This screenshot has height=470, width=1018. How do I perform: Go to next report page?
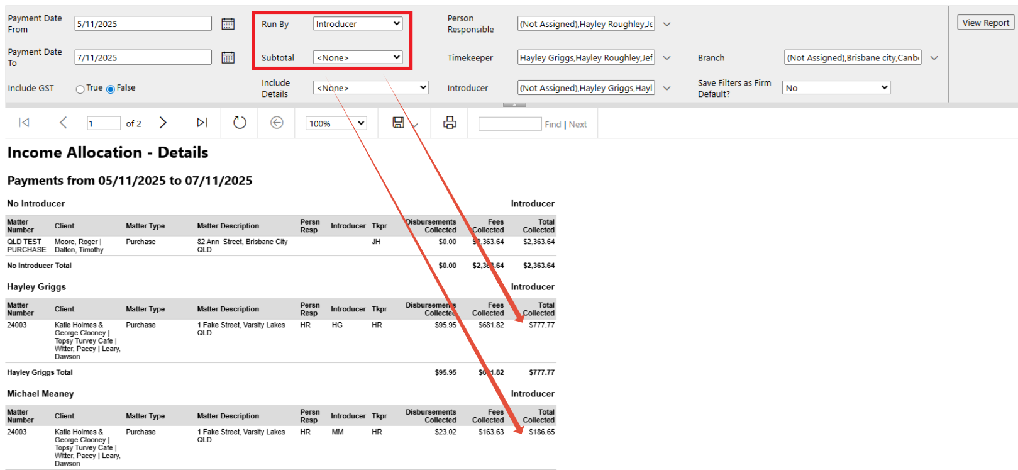[x=163, y=123]
